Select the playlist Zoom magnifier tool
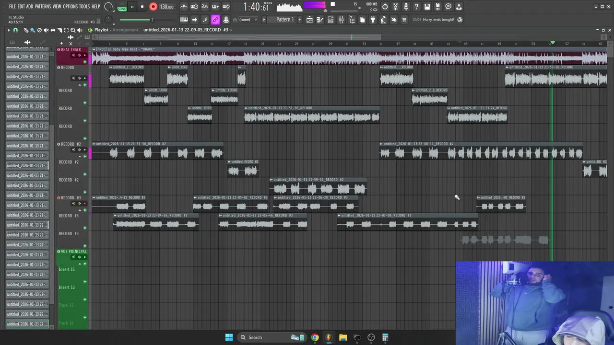This screenshot has width=614, height=345. tap(73, 30)
